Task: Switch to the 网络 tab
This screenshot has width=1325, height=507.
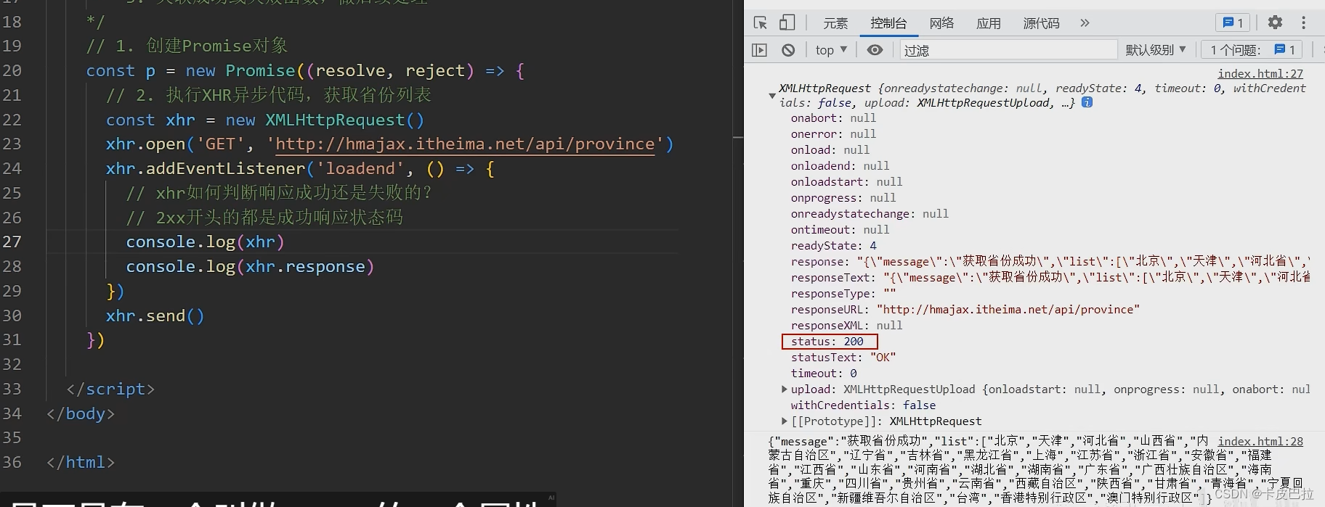Action: coord(941,23)
